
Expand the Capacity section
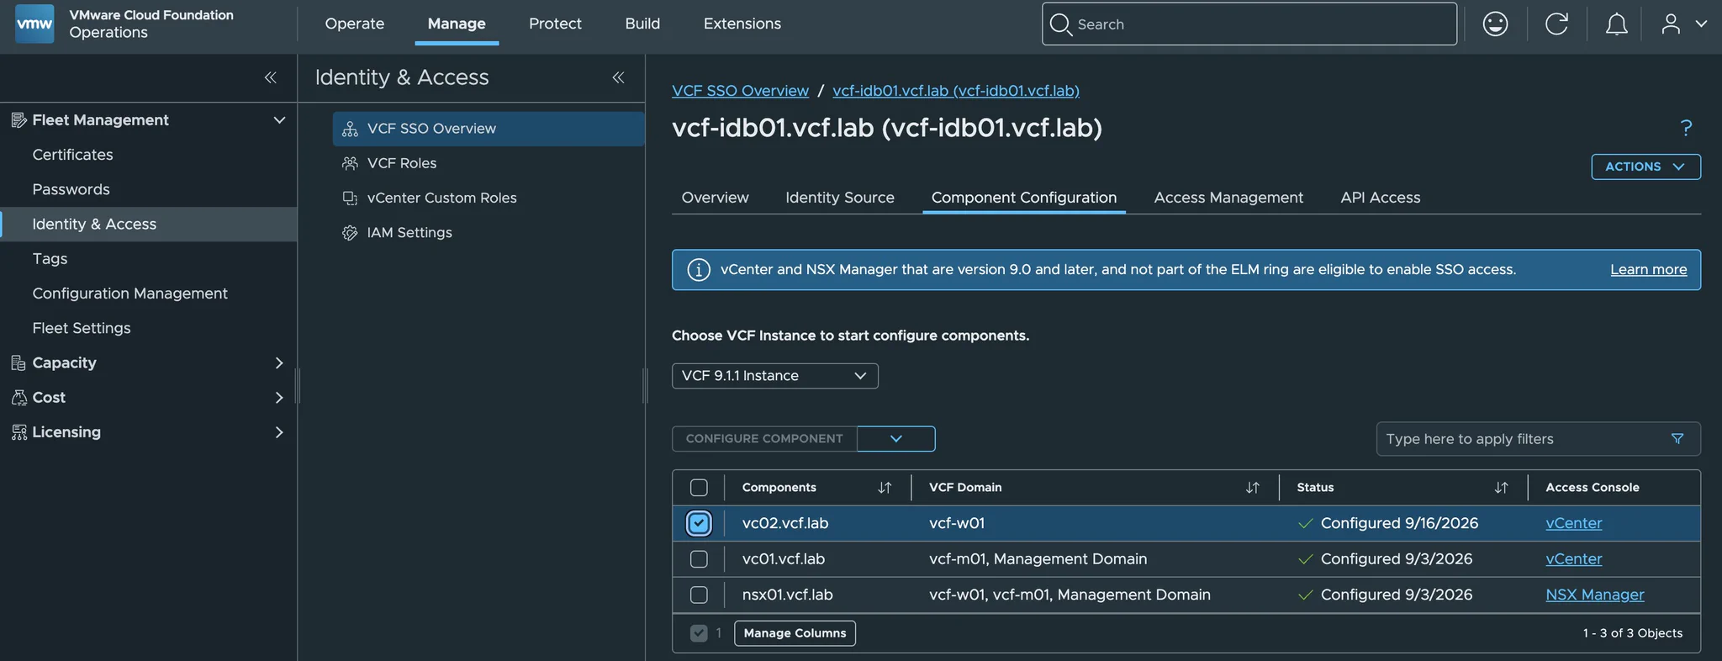click(x=279, y=363)
